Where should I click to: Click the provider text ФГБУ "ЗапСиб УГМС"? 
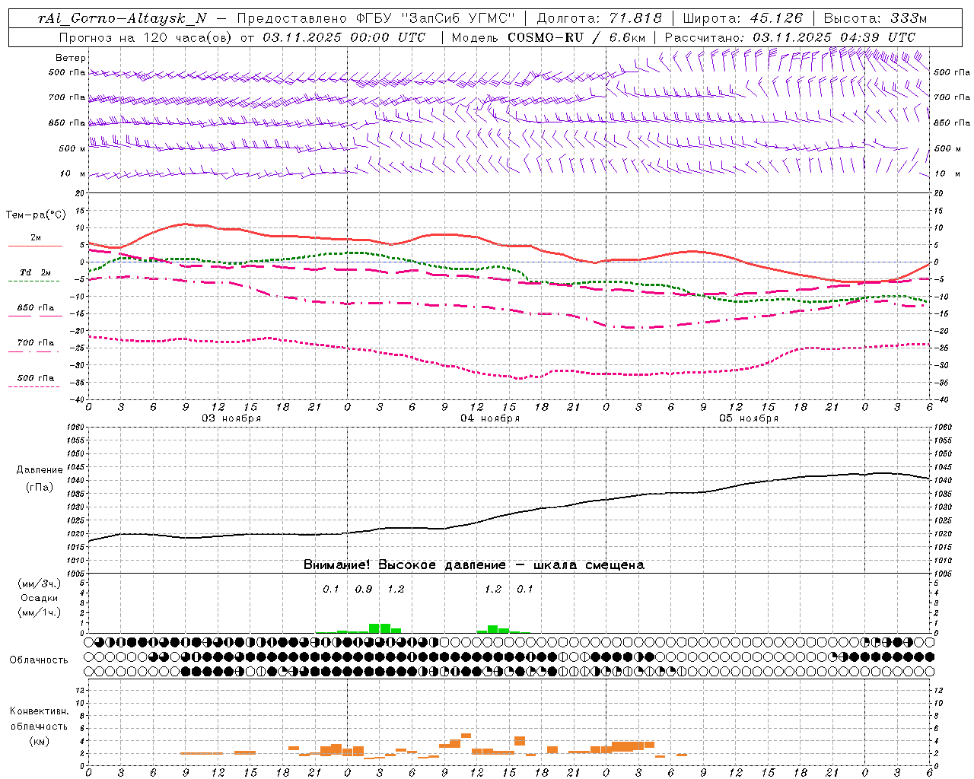pyautogui.click(x=435, y=18)
